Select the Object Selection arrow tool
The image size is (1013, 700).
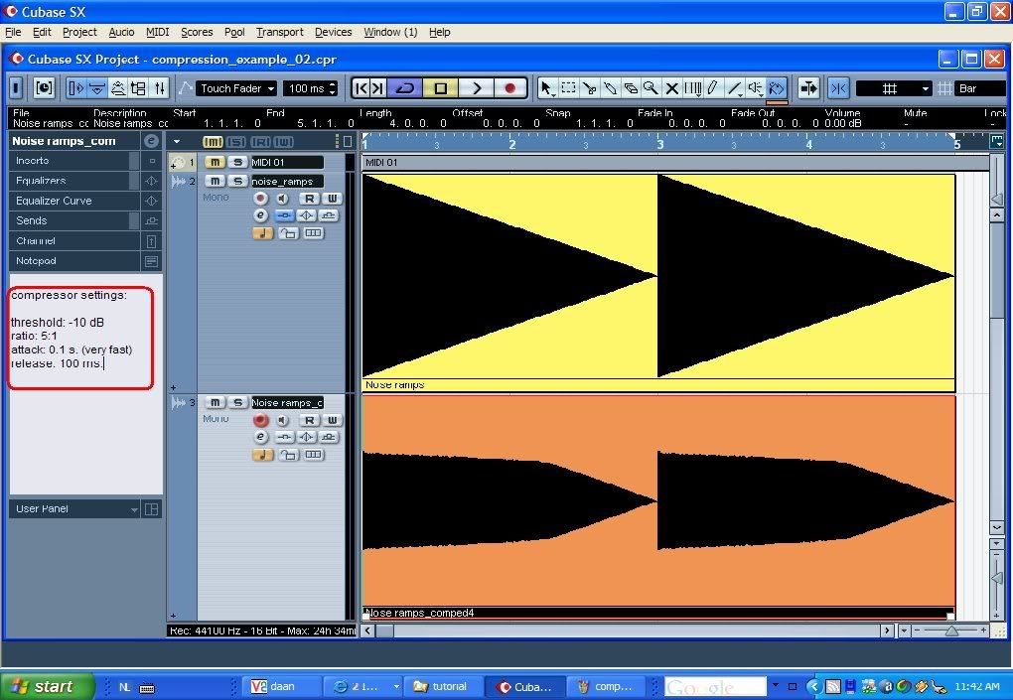[x=546, y=87]
